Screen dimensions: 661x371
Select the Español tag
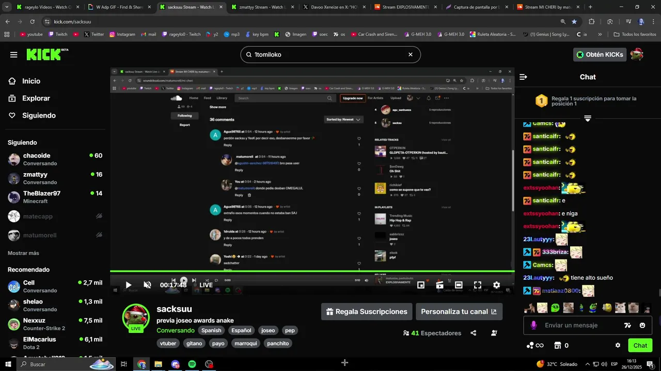click(241, 330)
